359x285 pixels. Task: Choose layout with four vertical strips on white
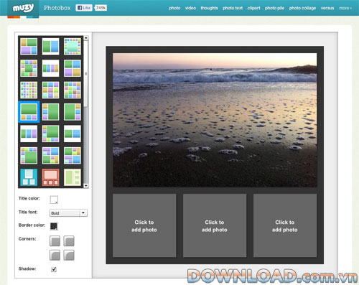50,68
